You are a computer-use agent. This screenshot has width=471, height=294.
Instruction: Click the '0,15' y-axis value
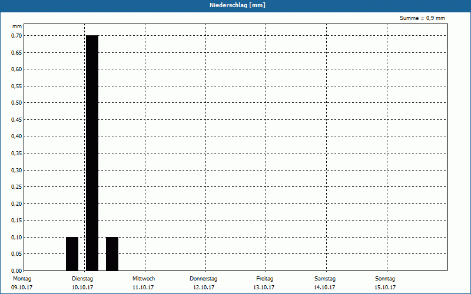tap(16, 220)
